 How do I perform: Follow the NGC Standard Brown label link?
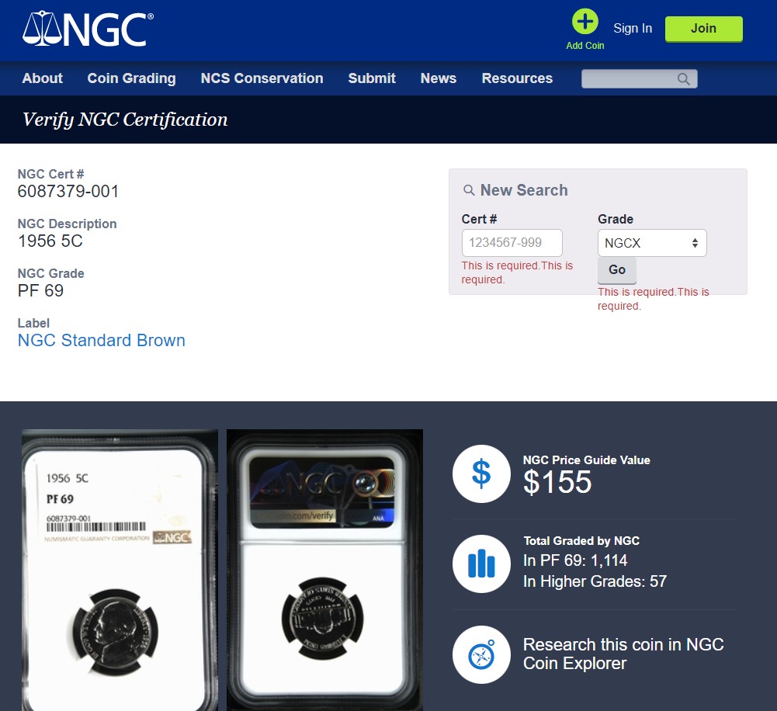101,341
